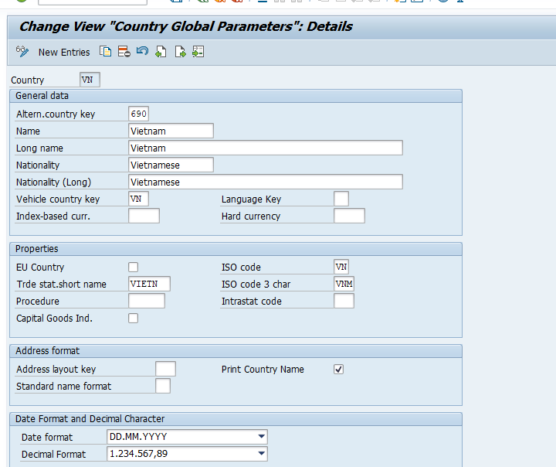Click the Name field with Vietnam
The image size is (556, 467).
(171, 131)
